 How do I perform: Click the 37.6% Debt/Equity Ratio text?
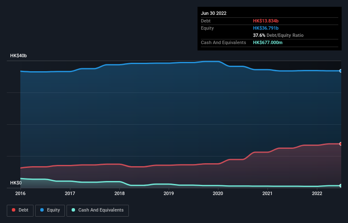click(278, 35)
